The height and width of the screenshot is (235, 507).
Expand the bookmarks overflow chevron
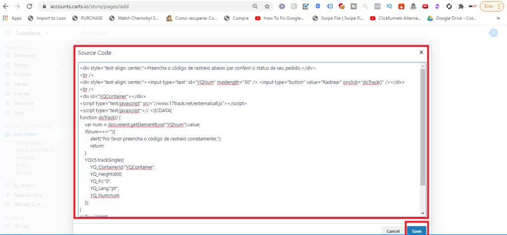pyautogui.click(x=498, y=18)
